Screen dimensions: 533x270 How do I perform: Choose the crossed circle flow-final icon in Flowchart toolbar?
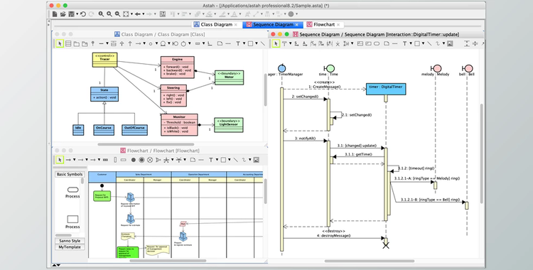(x=150, y=160)
